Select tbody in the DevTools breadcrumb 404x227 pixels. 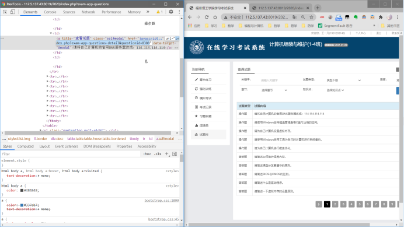click(134, 139)
